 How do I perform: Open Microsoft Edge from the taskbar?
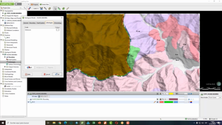tap(65, 123)
